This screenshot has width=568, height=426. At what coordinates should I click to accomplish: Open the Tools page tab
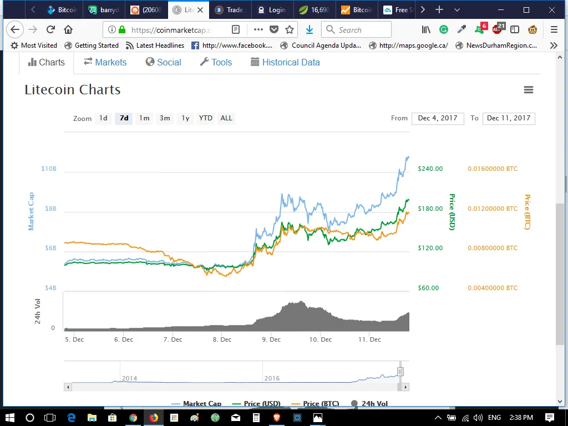[216, 62]
